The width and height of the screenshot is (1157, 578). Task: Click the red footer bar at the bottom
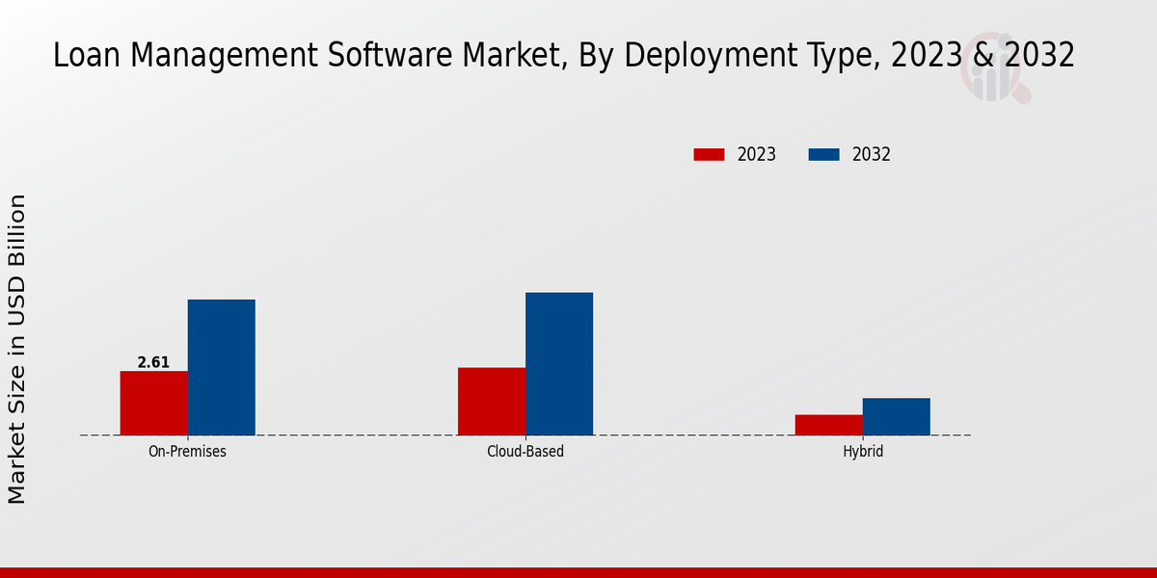click(578, 572)
